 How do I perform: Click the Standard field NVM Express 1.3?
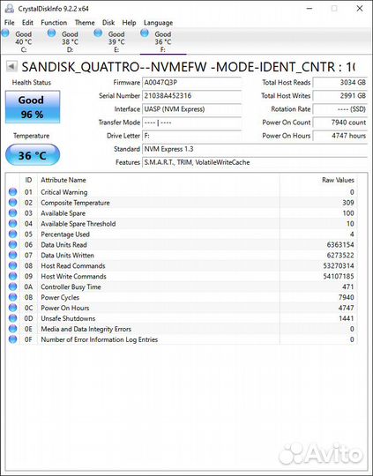255,149
